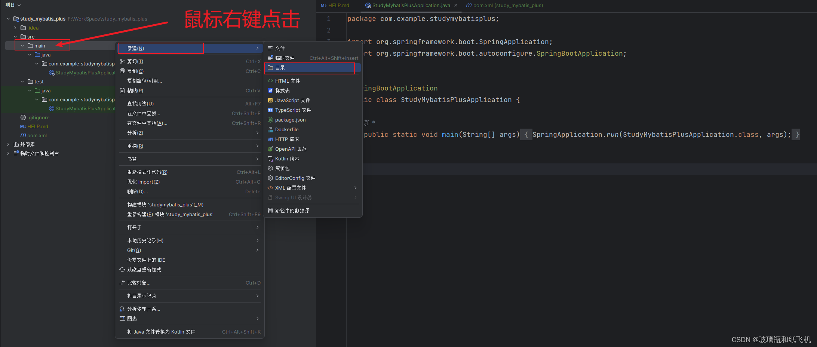
Task: Collapse the test folder
Action: (x=22, y=82)
